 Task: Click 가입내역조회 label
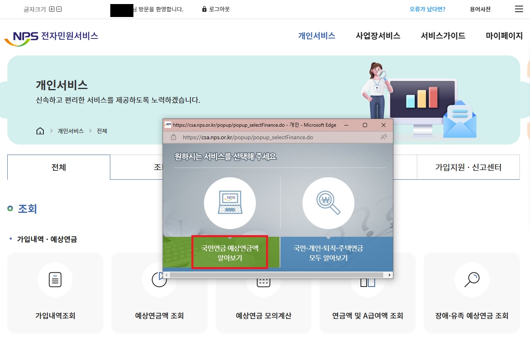pyautogui.click(x=55, y=316)
